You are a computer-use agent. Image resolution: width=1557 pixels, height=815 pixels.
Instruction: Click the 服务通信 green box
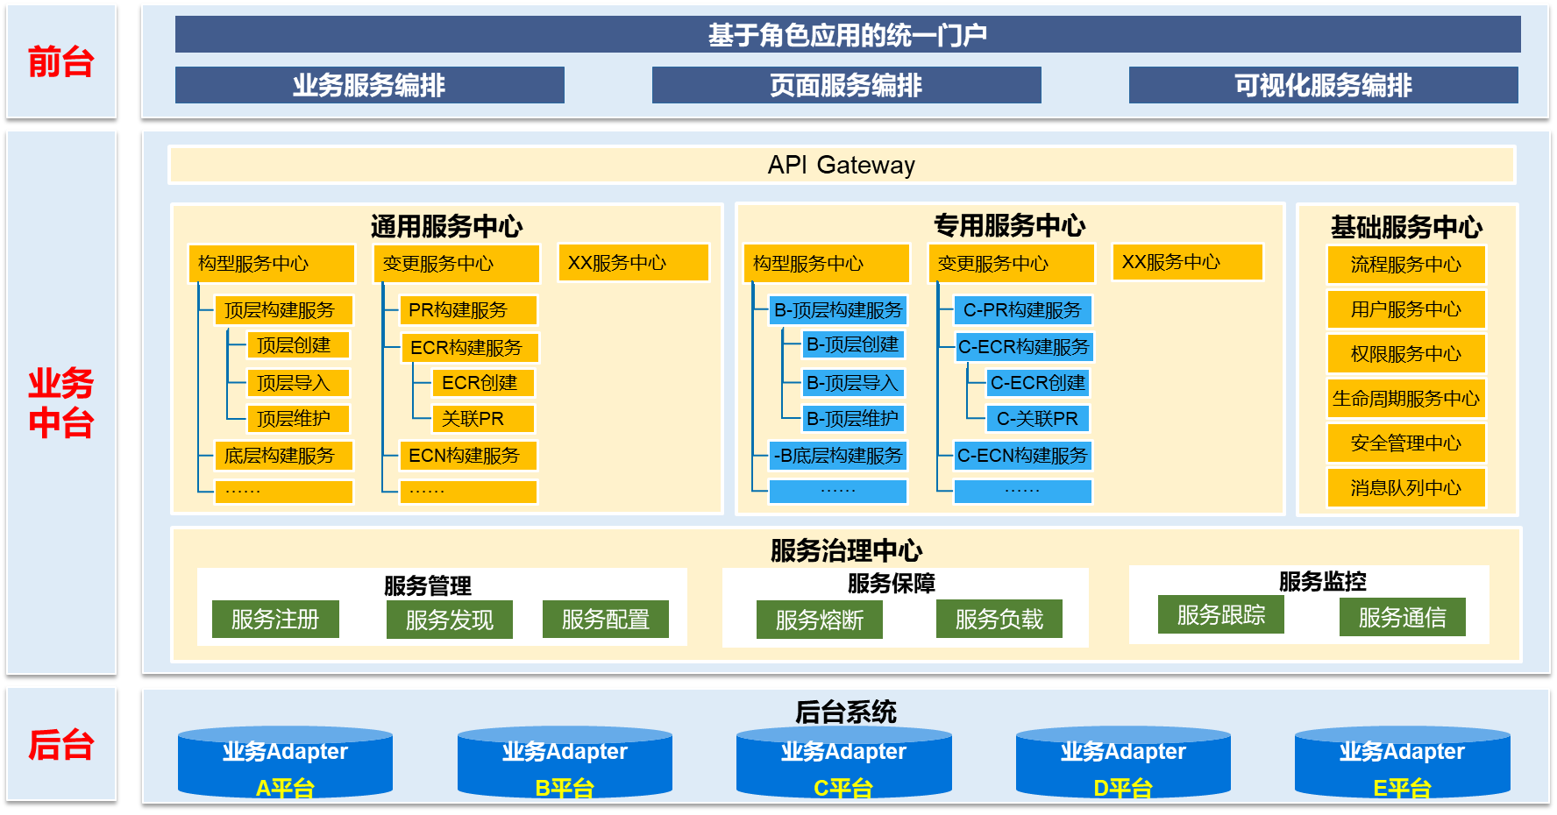click(1403, 618)
